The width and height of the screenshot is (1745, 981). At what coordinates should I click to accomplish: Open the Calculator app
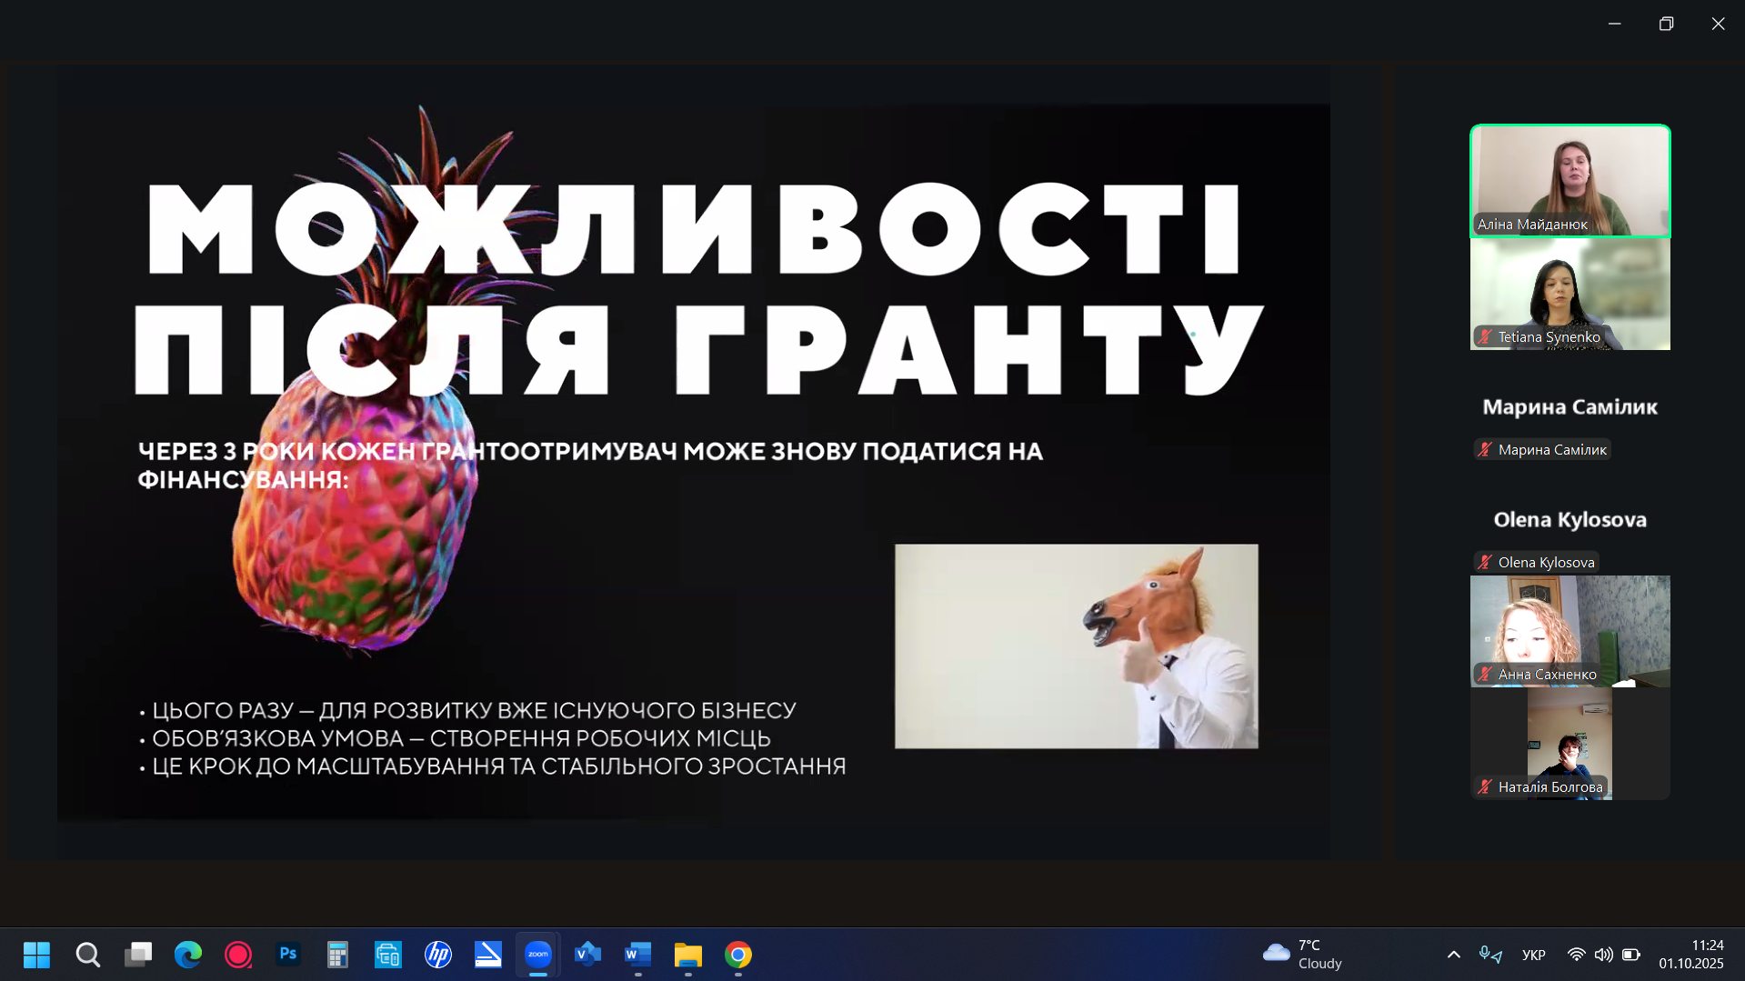[x=337, y=955]
